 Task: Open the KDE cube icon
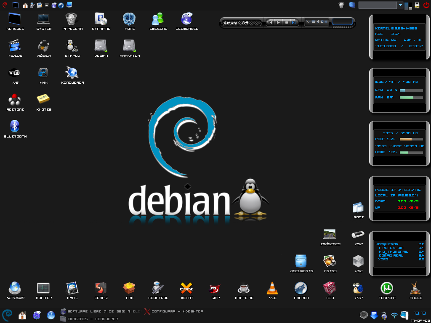point(358,261)
